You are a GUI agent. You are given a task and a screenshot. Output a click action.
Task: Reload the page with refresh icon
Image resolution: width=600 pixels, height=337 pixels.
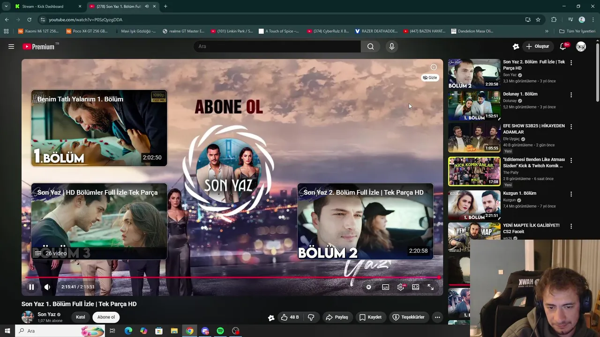(29, 20)
